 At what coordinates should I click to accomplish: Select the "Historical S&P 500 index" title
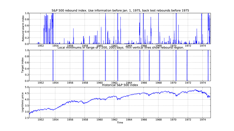[x=120, y=85]
